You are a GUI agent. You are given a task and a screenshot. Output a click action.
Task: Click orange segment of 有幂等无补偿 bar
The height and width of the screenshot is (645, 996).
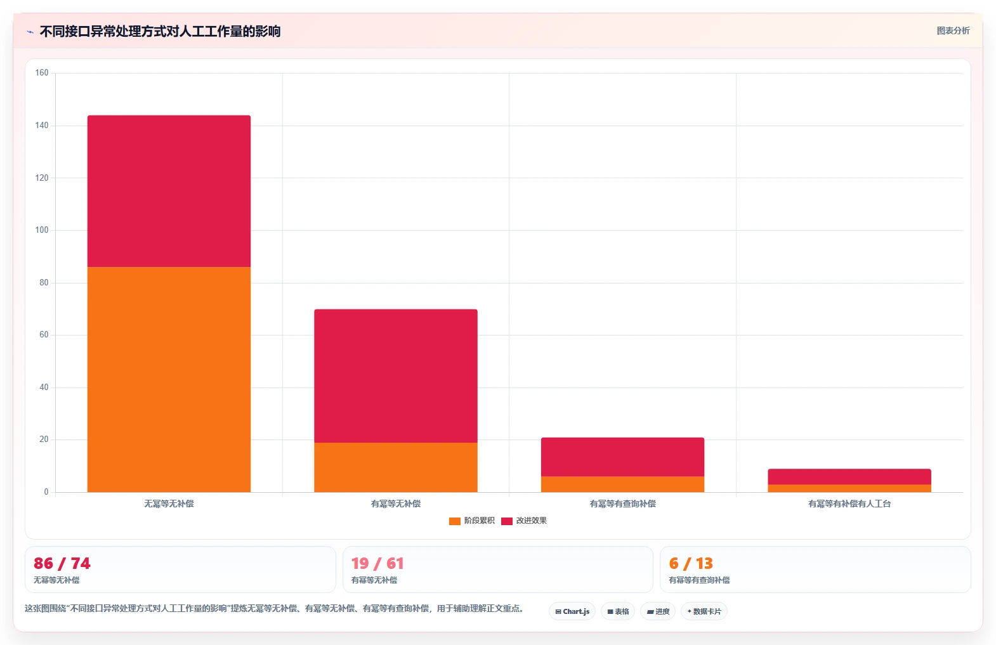(396, 467)
